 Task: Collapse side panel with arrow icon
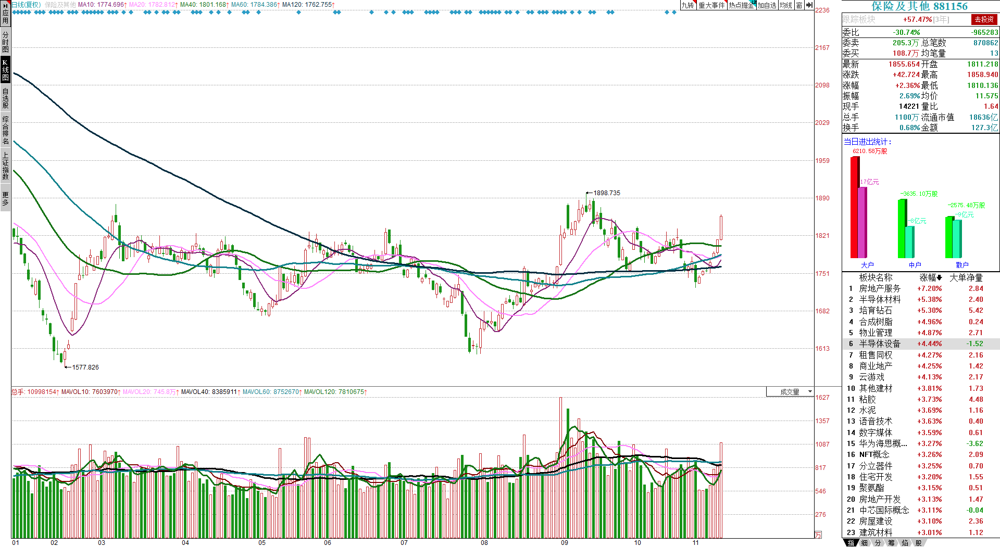pos(809,5)
